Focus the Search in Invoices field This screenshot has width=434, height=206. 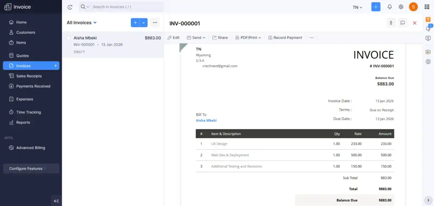[x=127, y=7]
